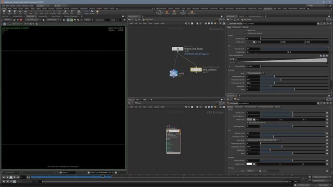Click the render view pause icon
This screenshot has height=187, width=333.
[18, 20]
